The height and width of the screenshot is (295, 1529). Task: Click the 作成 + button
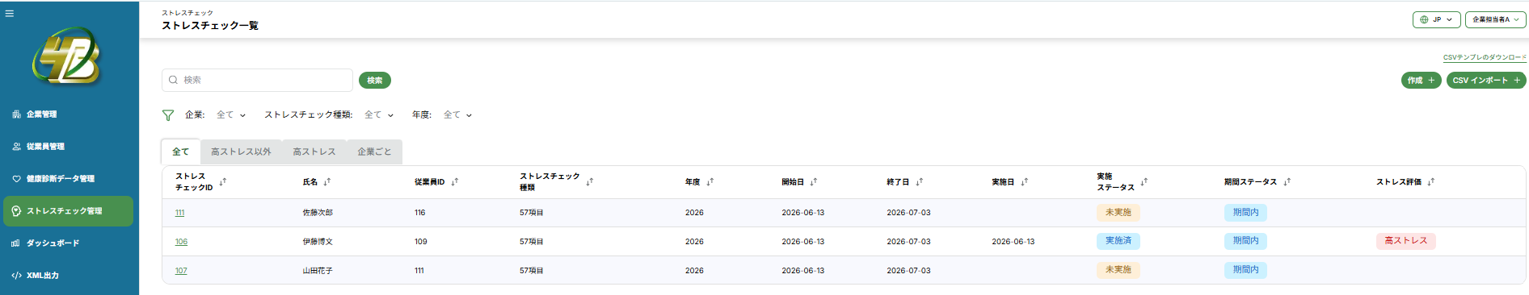[1421, 80]
